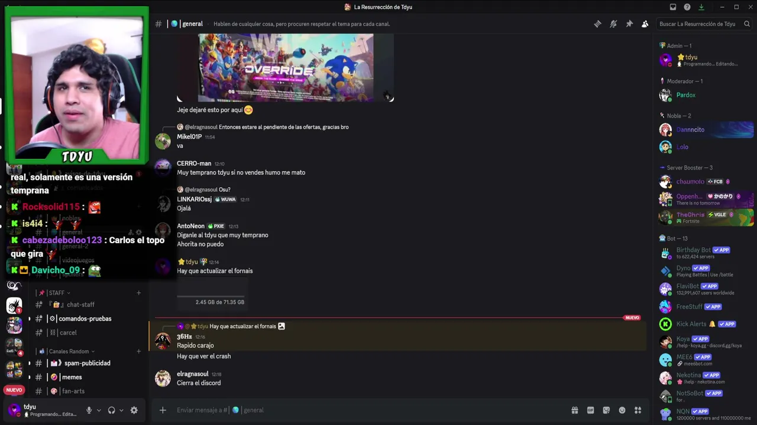757x425 pixels.
Task: Open the Threads panel in channel header
Action: click(x=597, y=24)
